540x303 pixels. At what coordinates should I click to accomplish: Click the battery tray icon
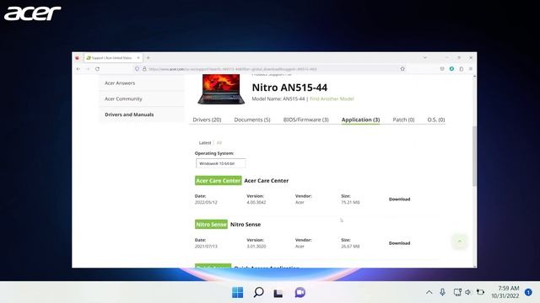click(480, 292)
